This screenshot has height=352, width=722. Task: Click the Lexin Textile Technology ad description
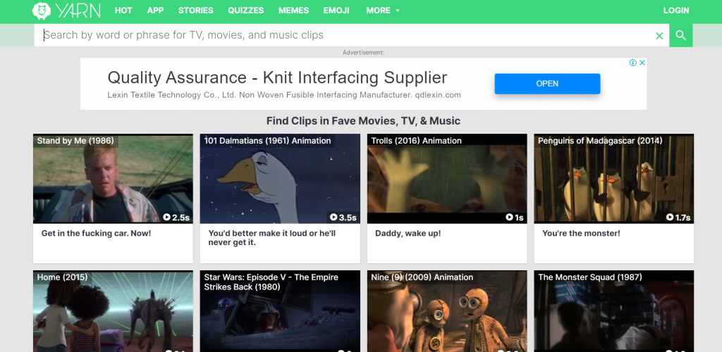pos(284,95)
